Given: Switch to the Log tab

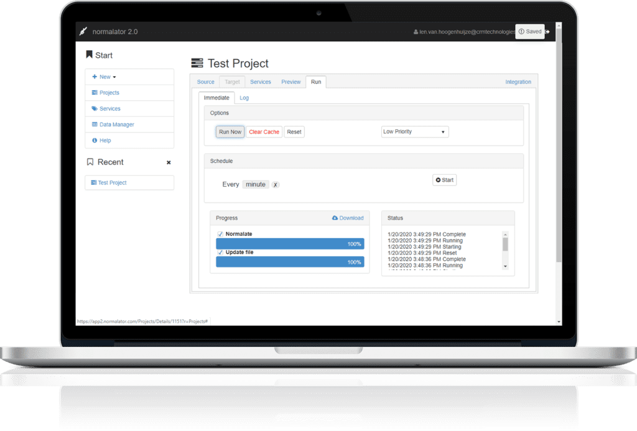Looking at the screenshot, I should pyautogui.click(x=244, y=98).
